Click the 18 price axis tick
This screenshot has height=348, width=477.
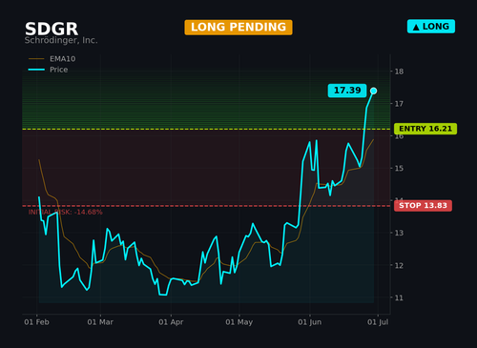(x=399, y=72)
